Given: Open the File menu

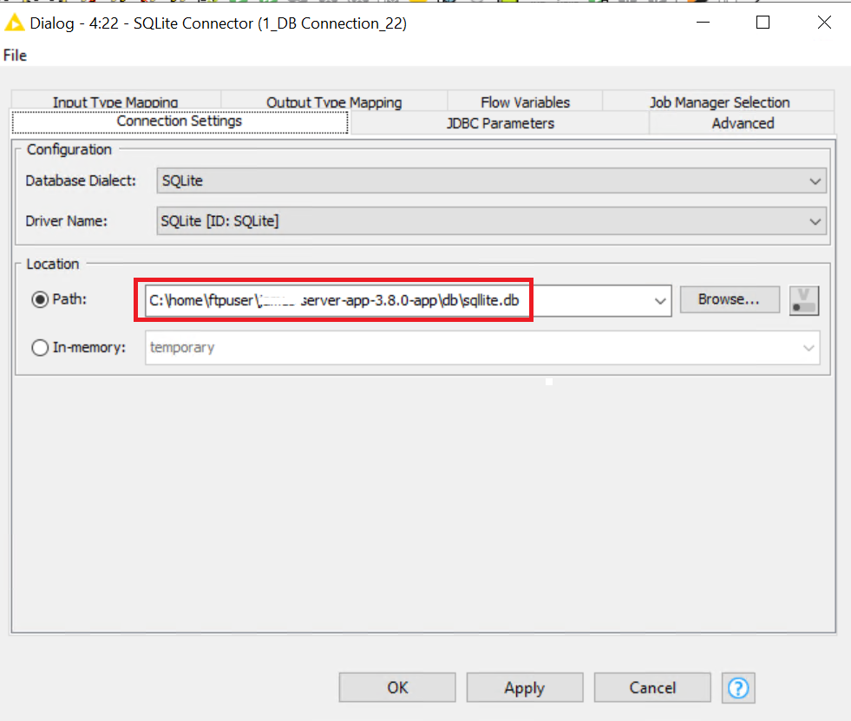Looking at the screenshot, I should [16, 56].
